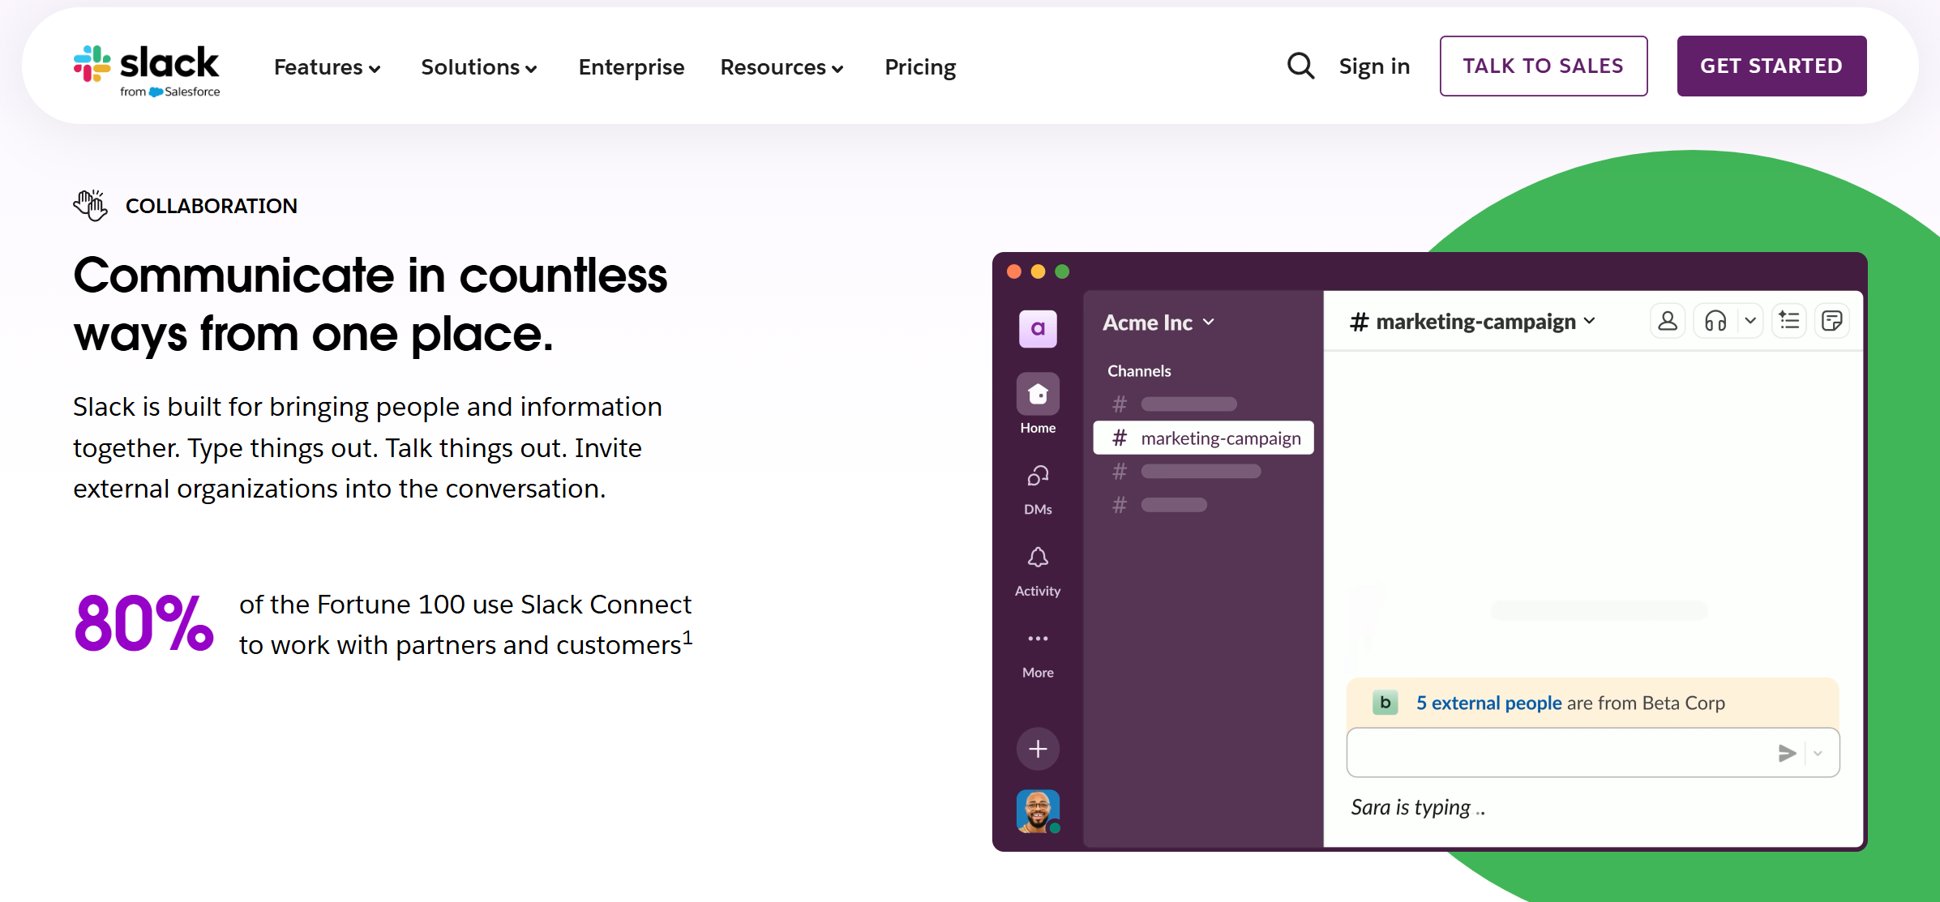Open the huddle options chevron
1940x902 pixels.
click(x=1751, y=322)
